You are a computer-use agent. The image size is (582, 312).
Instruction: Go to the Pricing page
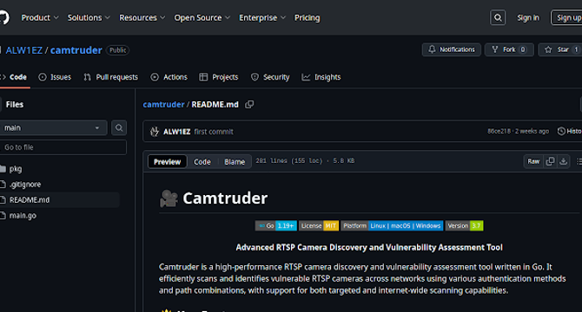point(307,17)
